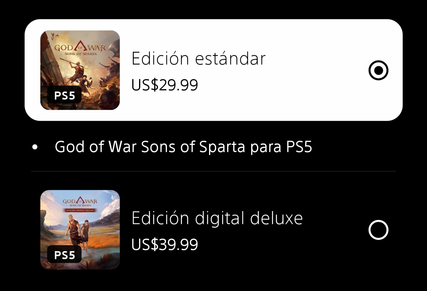
Task: Click the US$39.99 price
Action: pos(165,245)
